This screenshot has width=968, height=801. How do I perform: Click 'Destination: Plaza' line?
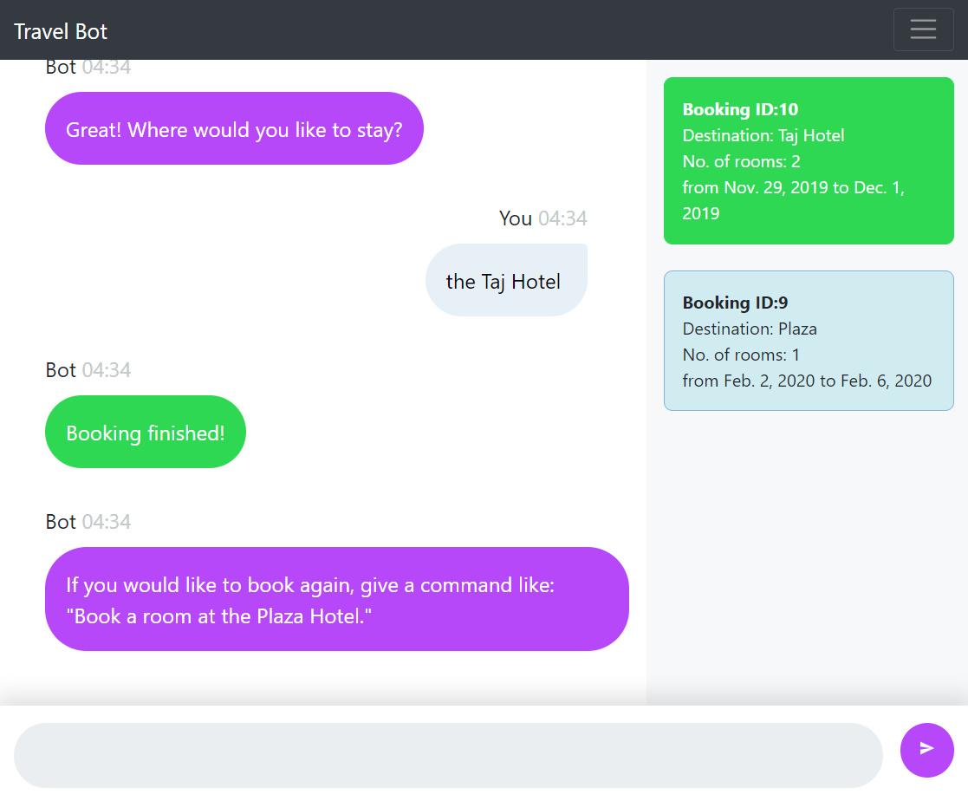click(750, 329)
